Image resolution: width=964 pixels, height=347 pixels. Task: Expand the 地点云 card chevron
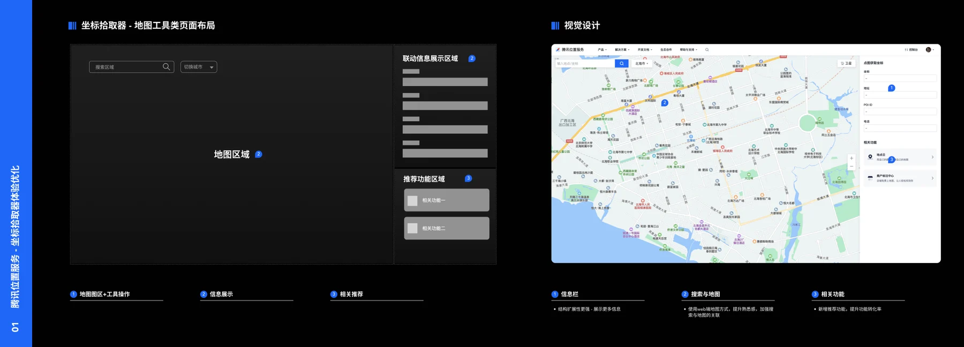tap(932, 157)
